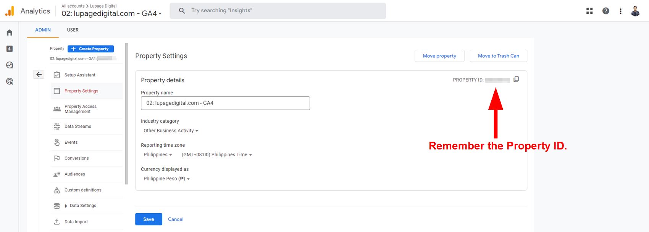Expand the Data Settings triangle
The image size is (649, 232).
click(x=66, y=206)
